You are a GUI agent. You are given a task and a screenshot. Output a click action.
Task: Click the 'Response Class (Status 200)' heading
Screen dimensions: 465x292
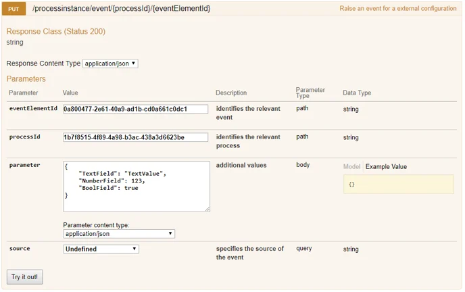[x=55, y=31]
